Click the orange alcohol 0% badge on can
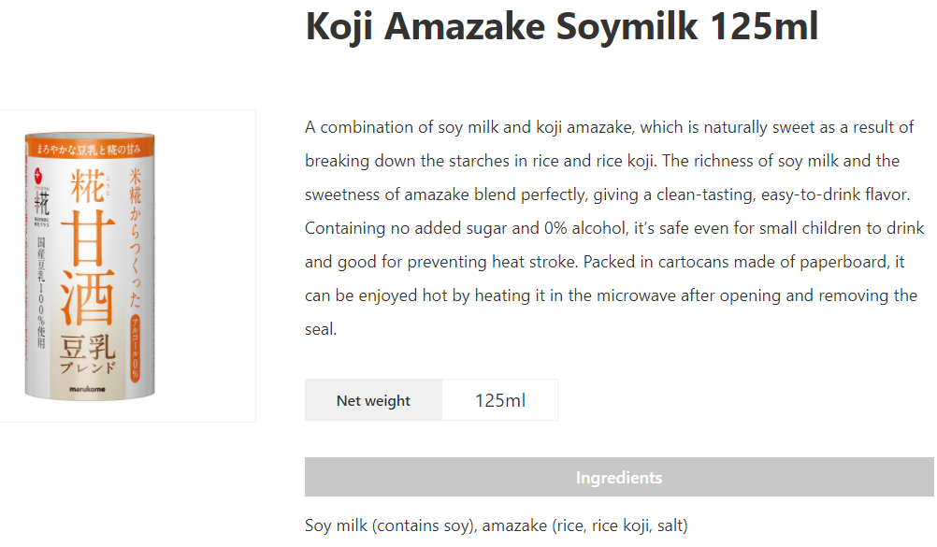937x547 pixels. click(135, 349)
